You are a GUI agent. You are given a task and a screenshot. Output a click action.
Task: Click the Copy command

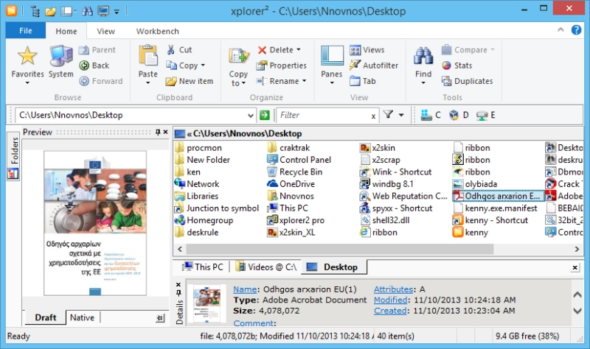click(182, 66)
